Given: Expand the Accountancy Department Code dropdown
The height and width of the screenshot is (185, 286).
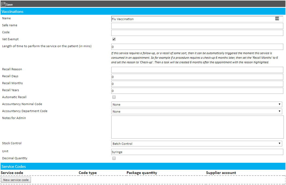Looking at the screenshot, I should (x=196, y=111).
